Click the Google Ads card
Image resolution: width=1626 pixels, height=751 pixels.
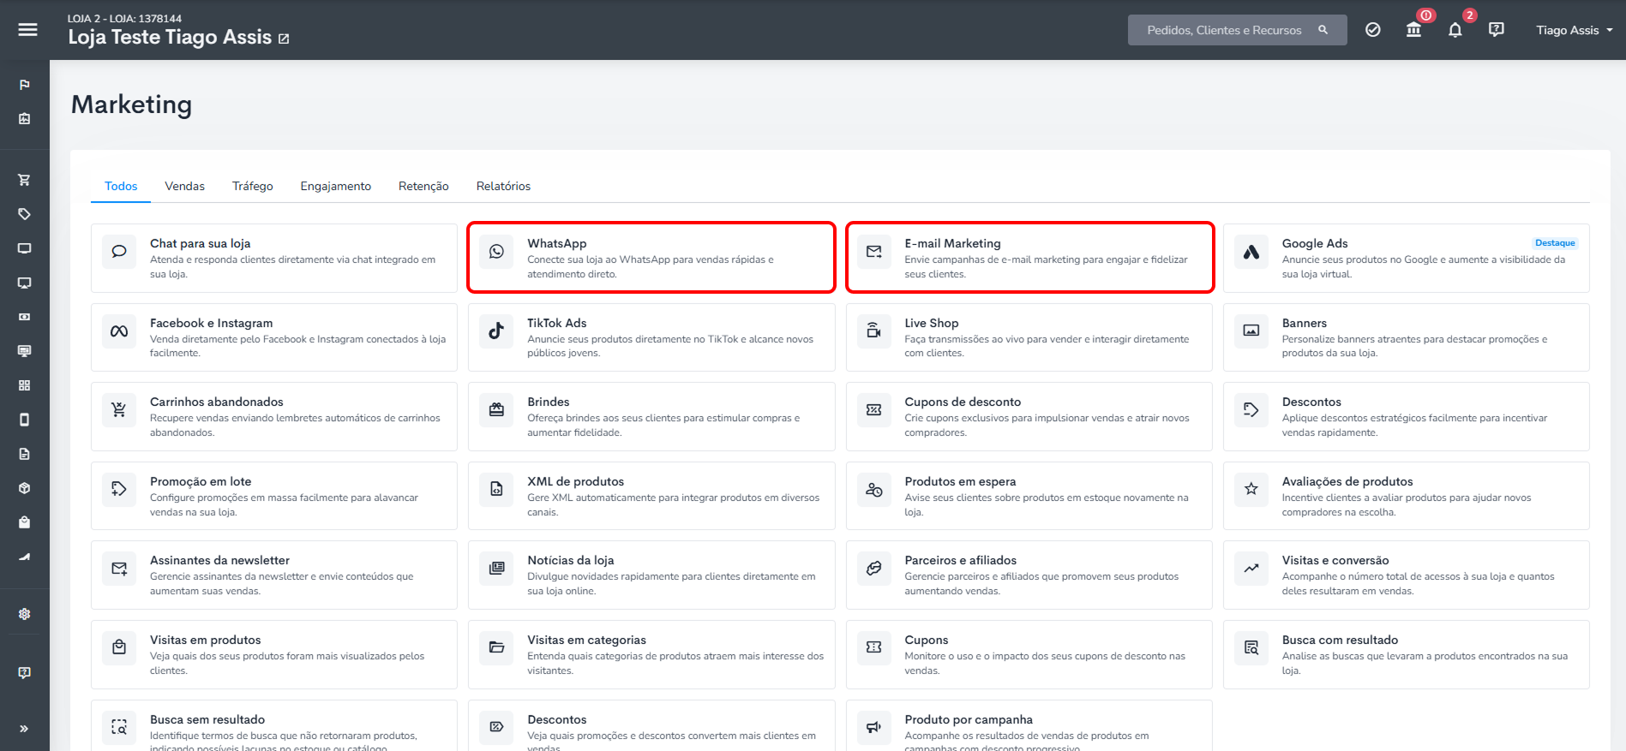[x=1406, y=258]
